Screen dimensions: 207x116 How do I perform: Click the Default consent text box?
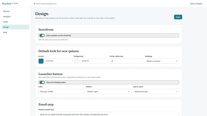click(109, 114)
